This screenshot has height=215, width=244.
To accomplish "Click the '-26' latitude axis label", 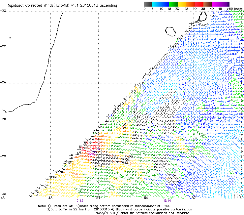I will pos(3,119).
